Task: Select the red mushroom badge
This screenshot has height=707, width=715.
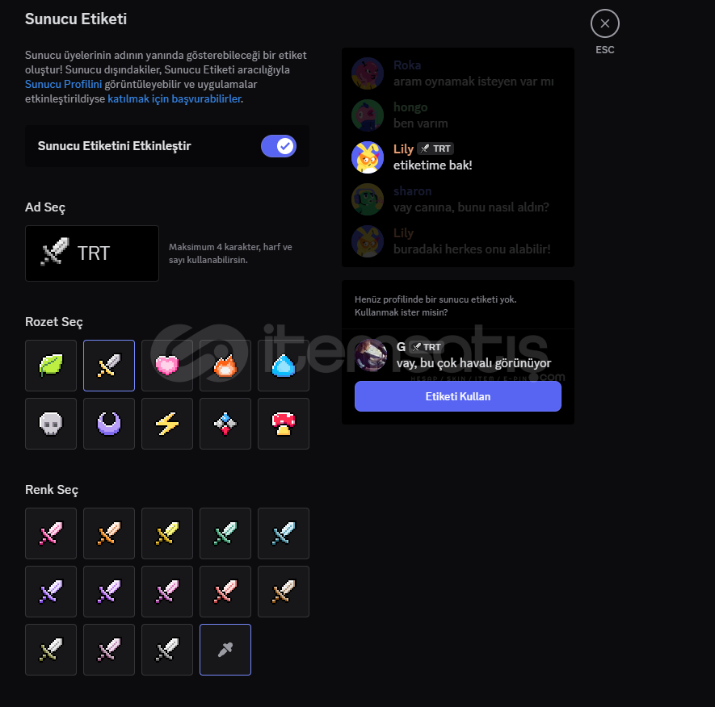Action: 284,424
